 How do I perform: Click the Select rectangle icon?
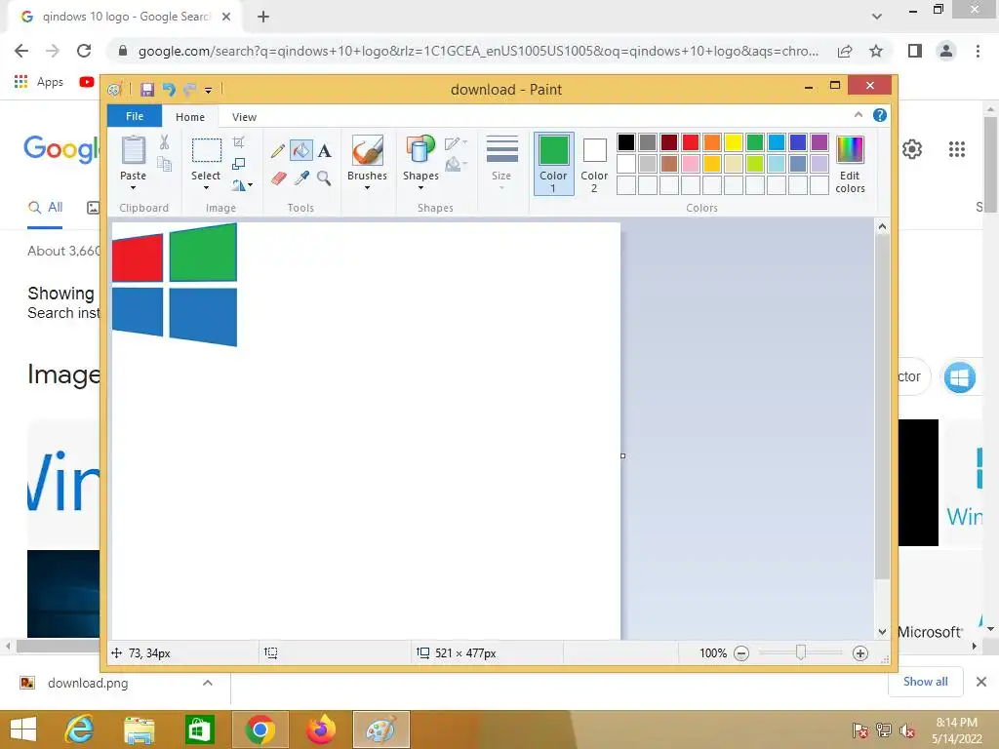tap(207, 150)
